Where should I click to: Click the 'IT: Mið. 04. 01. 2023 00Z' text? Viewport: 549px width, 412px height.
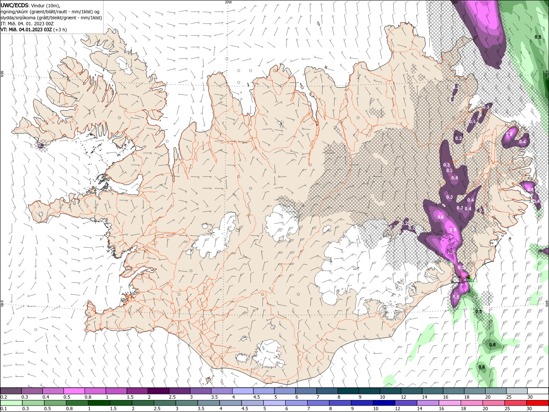tap(27, 24)
